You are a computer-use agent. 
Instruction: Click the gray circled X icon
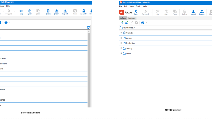pyautogui.click(x=136, y=23)
